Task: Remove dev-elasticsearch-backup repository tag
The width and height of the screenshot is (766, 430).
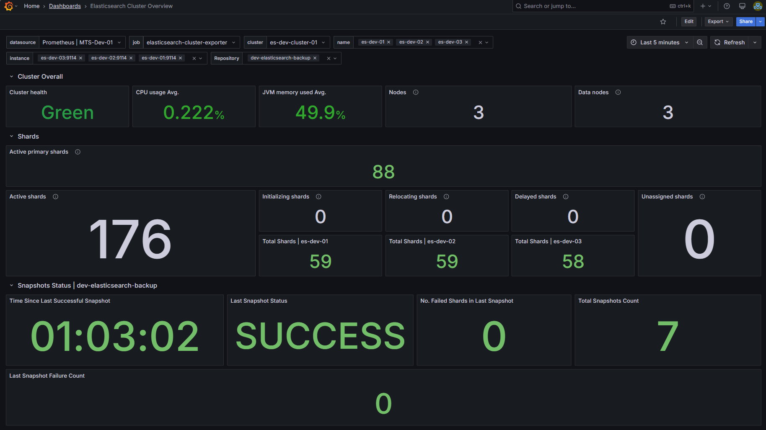Action: (x=315, y=58)
